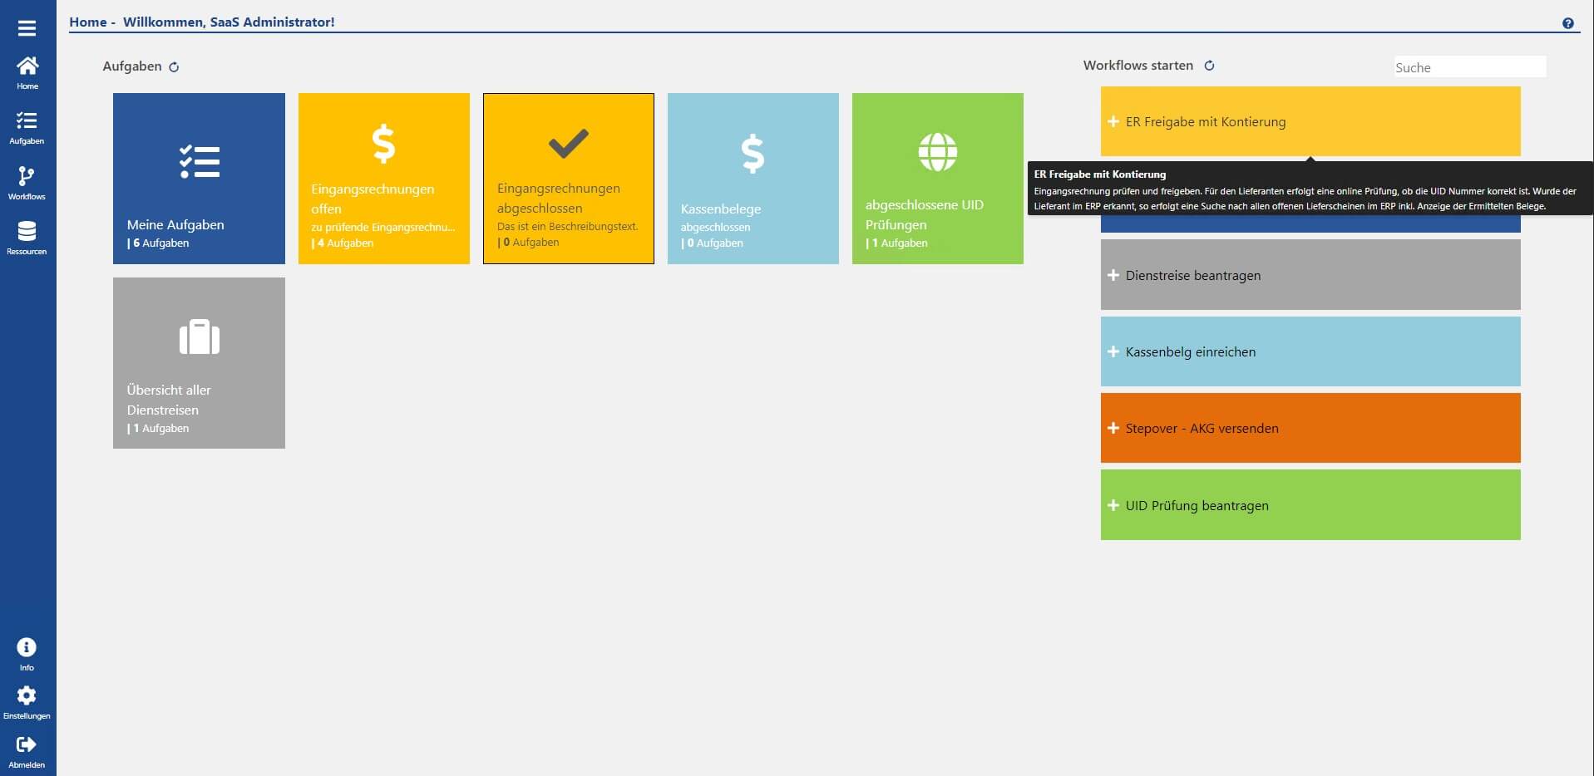Open Eingangsrechnungen offen tile
The width and height of the screenshot is (1594, 776).
pos(383,179)
